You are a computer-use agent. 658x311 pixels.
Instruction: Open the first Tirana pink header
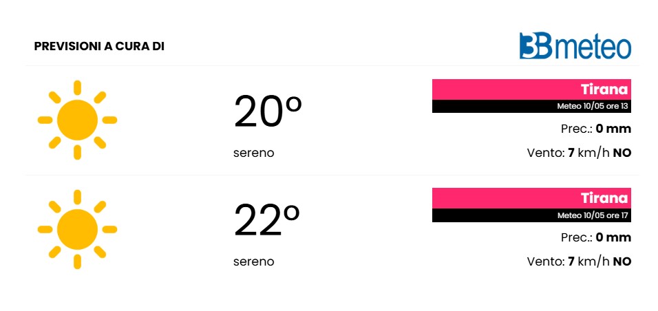point(531,89)
